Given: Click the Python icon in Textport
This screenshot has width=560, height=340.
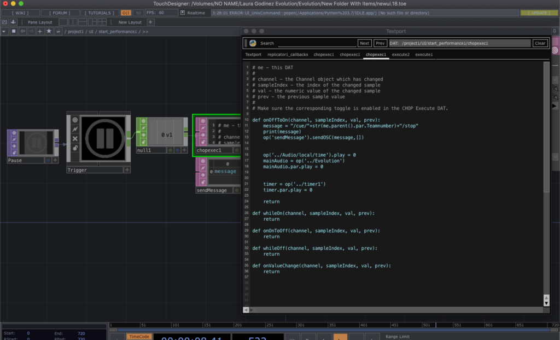Looking at the screenshot, I should 253,43.
